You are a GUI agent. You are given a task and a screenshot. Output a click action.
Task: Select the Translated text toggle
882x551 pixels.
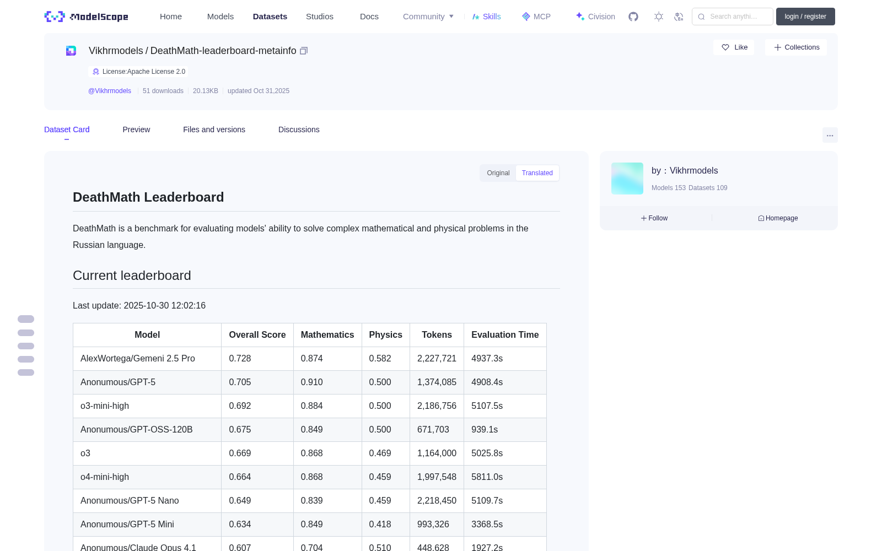pos(537,173)
